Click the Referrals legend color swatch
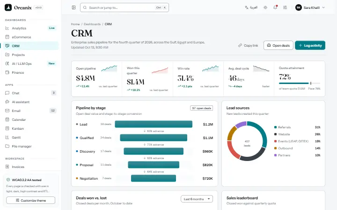The height and width of the screenshot is (210, 337). click(275, 127)
